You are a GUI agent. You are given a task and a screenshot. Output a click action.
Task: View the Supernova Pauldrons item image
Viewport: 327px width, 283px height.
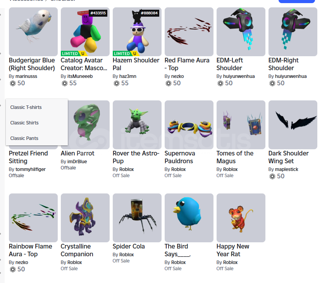(189, 125)
